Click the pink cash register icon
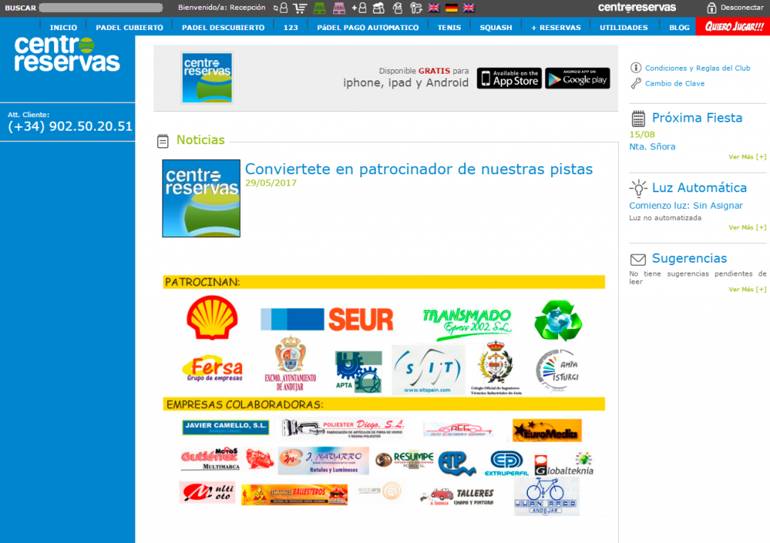The height and width of the screenshot is (543, 770). pos(339,8)
